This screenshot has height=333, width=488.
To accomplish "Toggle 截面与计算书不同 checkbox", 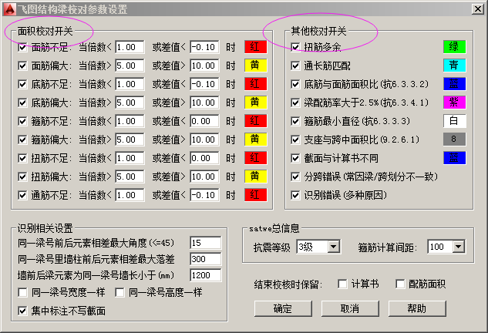I will (295, 158).
